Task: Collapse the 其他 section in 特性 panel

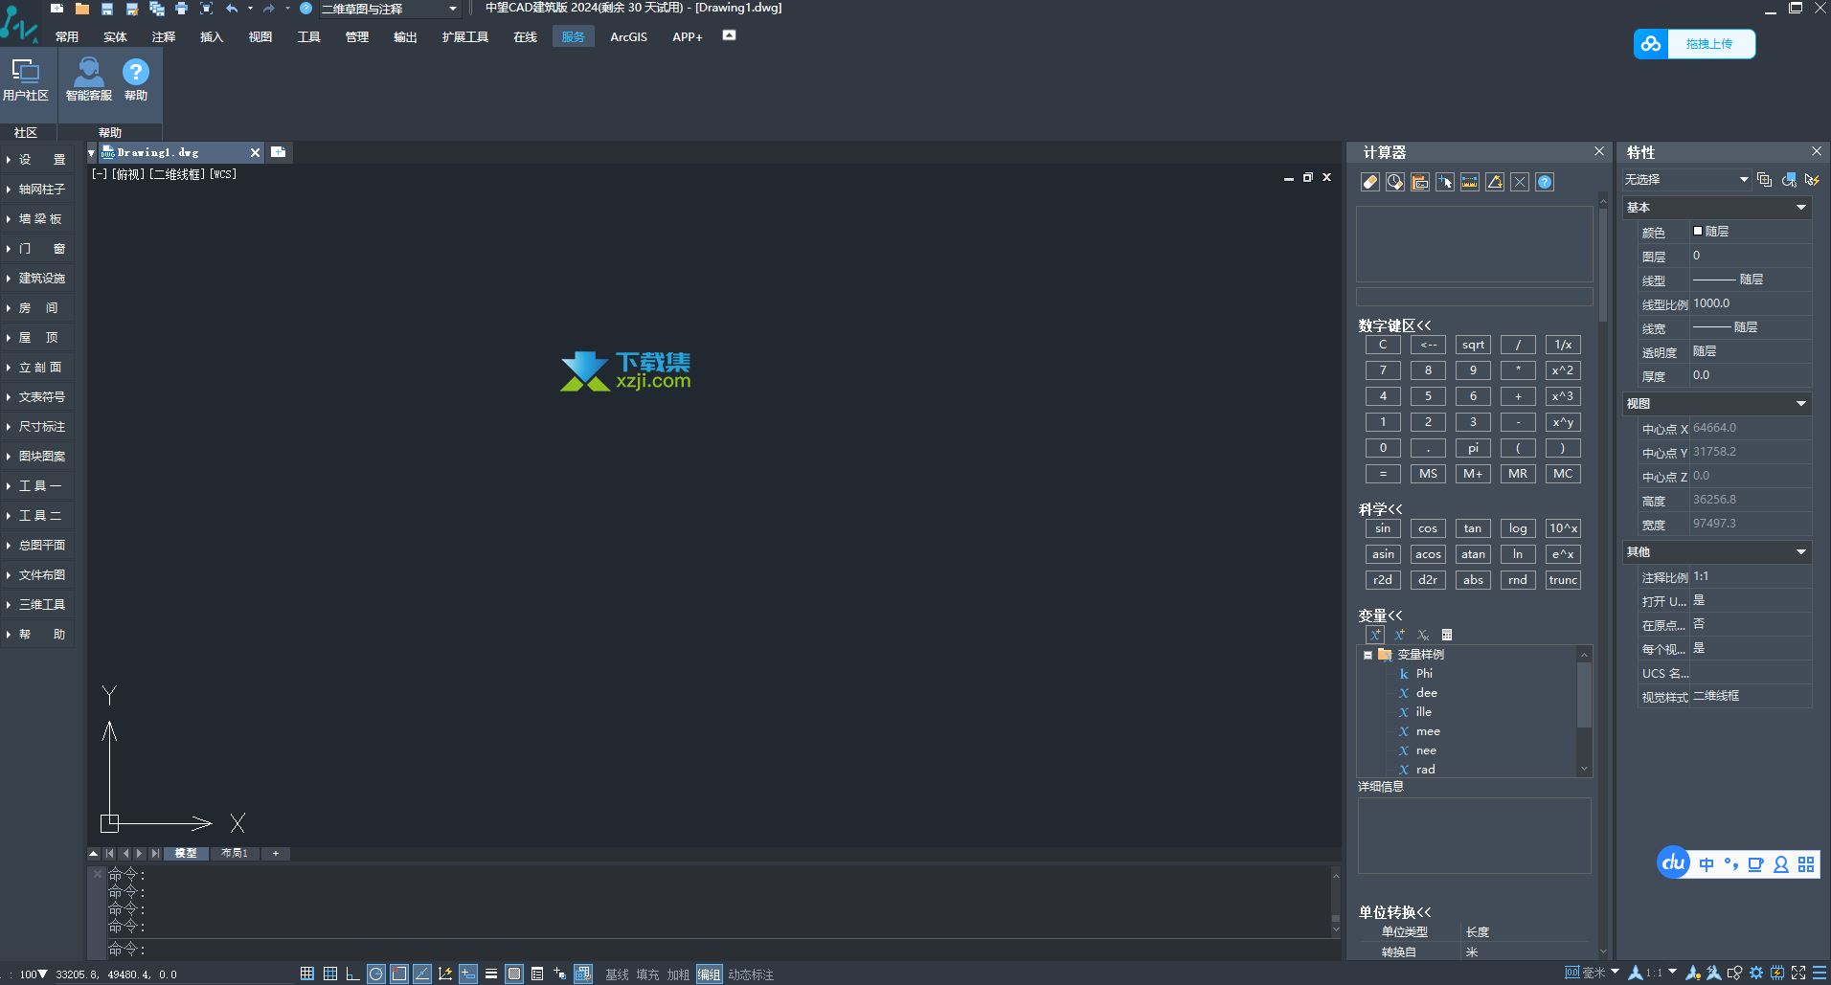Action: tap(1801, 551)
